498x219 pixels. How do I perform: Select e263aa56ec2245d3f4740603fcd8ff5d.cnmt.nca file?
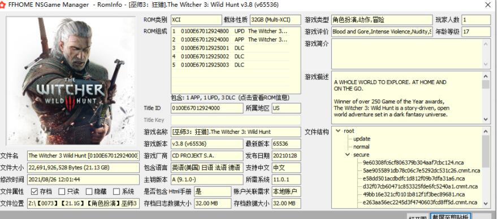tap(420, 202)
